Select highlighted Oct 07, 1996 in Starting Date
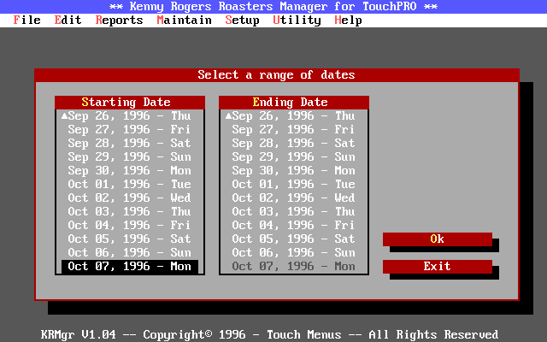Screen dimensions: 547x342 coord(130,266)
